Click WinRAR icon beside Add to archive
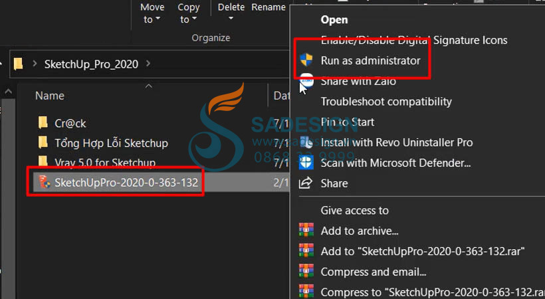Viewport: 545px width, 299px height. click(306, 230)
